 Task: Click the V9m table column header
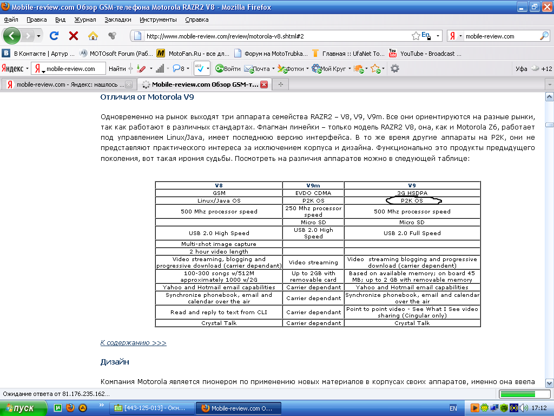tap(313, 185)
